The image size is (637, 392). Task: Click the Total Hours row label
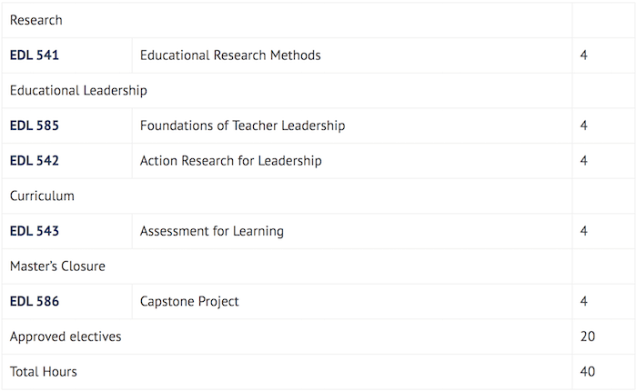pos(44,372)
